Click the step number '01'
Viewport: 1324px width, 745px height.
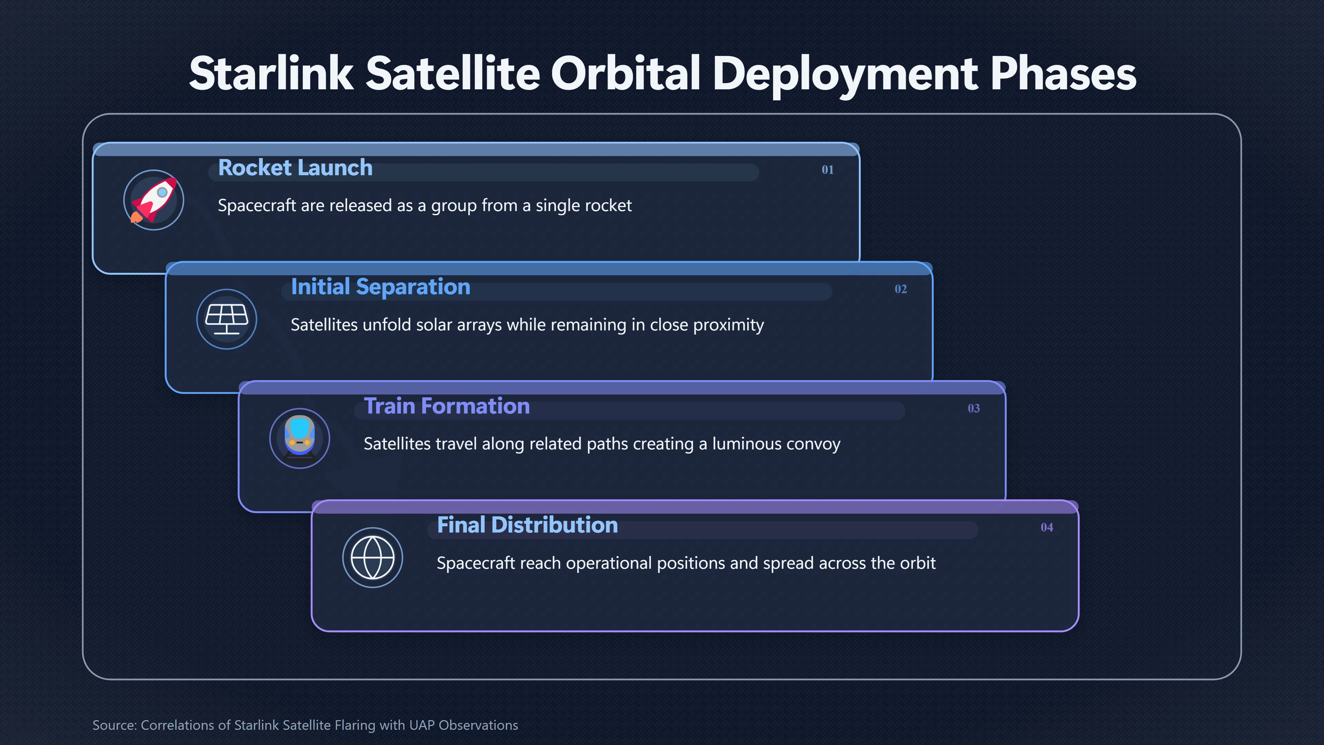coord(827,170)
